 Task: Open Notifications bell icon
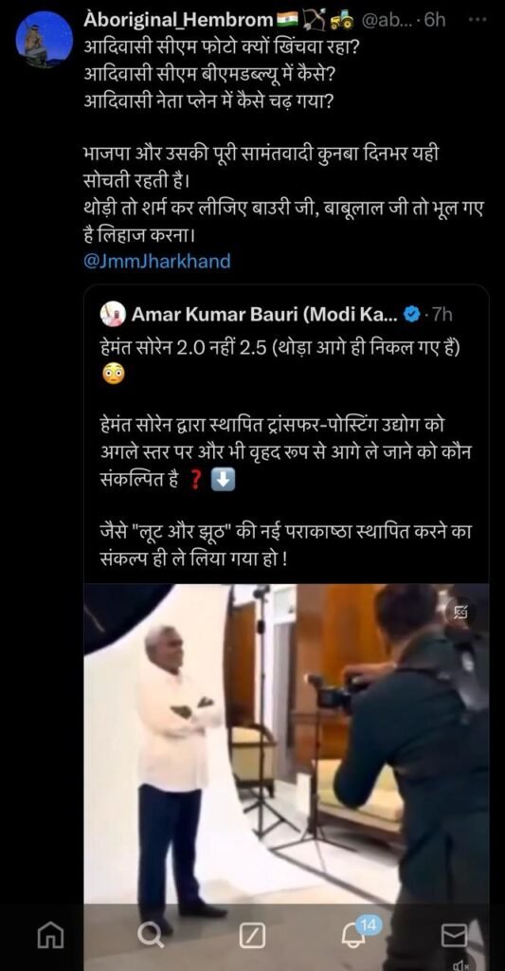pos(353,936)
